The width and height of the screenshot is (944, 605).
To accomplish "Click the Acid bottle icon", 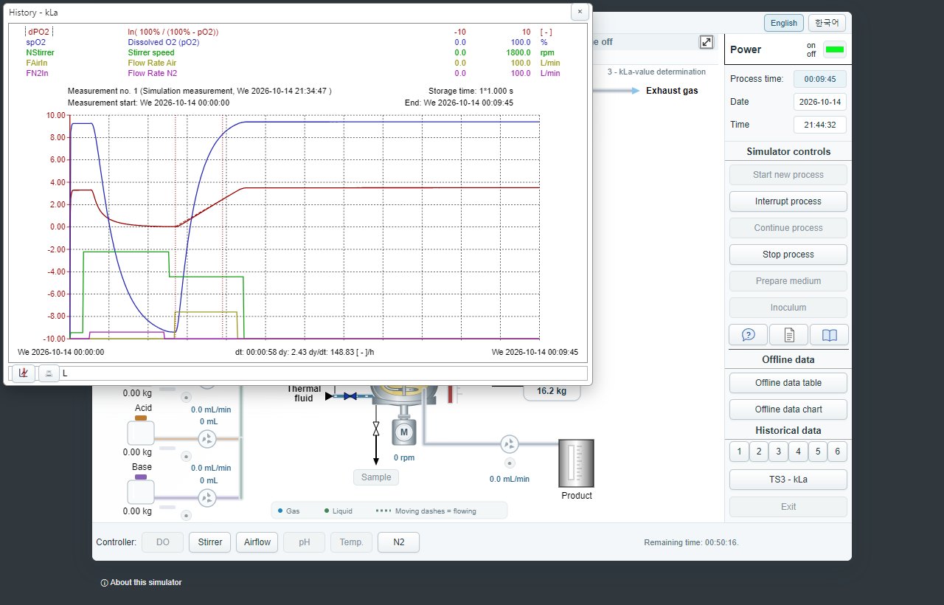I will click(141, 430).
